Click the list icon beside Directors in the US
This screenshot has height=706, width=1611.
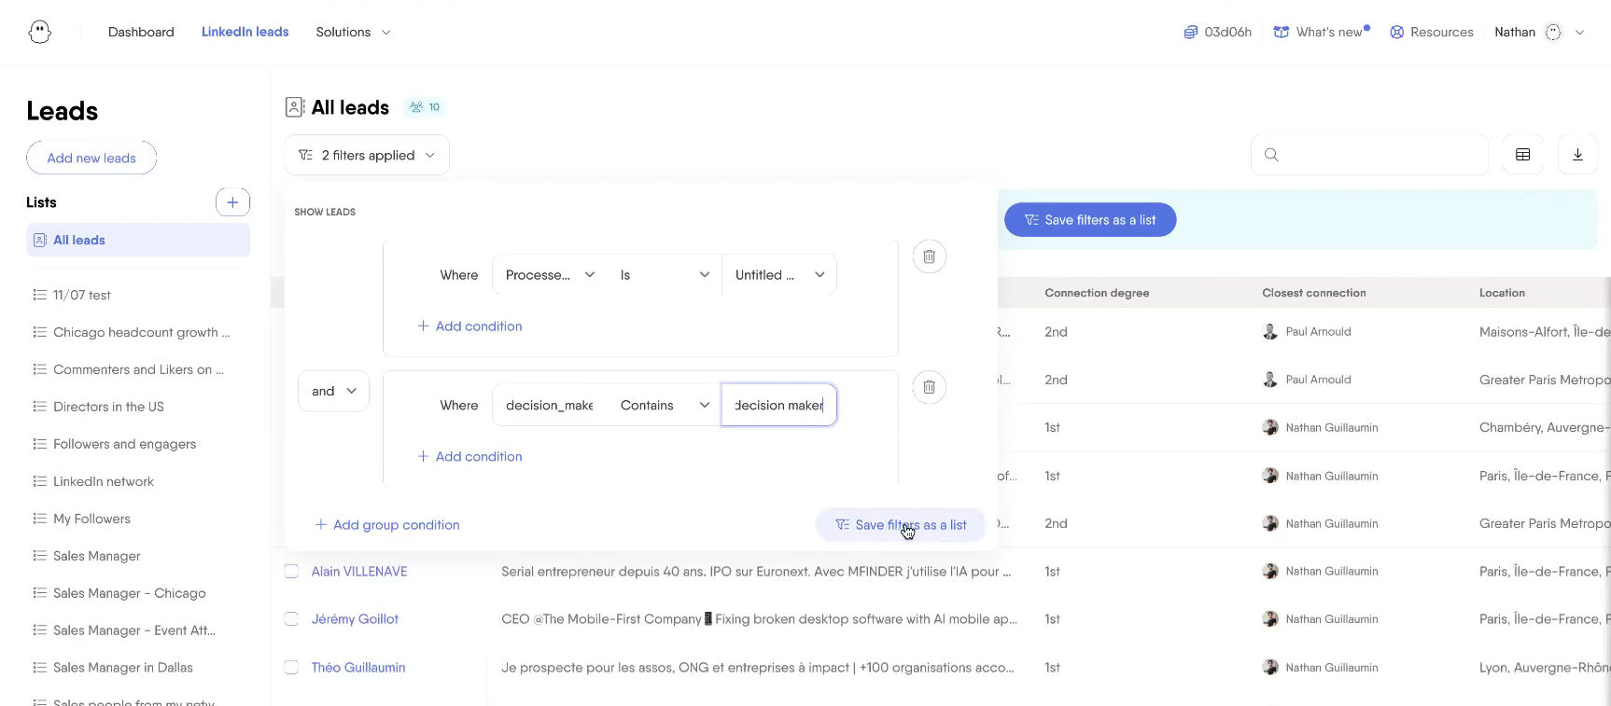click(40, 407)
